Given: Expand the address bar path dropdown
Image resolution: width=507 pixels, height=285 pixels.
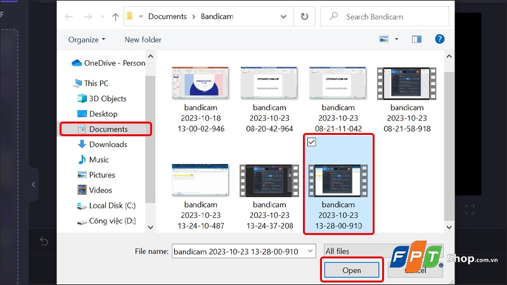Looking at the screenshot, I should pos(283,16).
